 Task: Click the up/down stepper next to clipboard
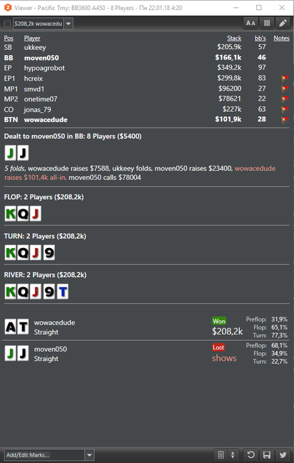[233, 455]
